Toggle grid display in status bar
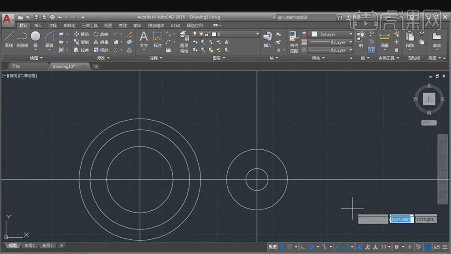 [282, 247]
